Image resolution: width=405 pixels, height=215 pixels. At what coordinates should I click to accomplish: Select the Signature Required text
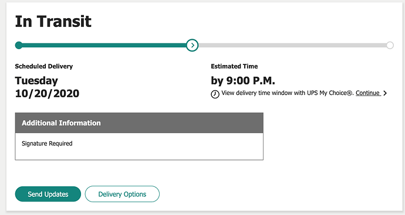click(47, 144)
